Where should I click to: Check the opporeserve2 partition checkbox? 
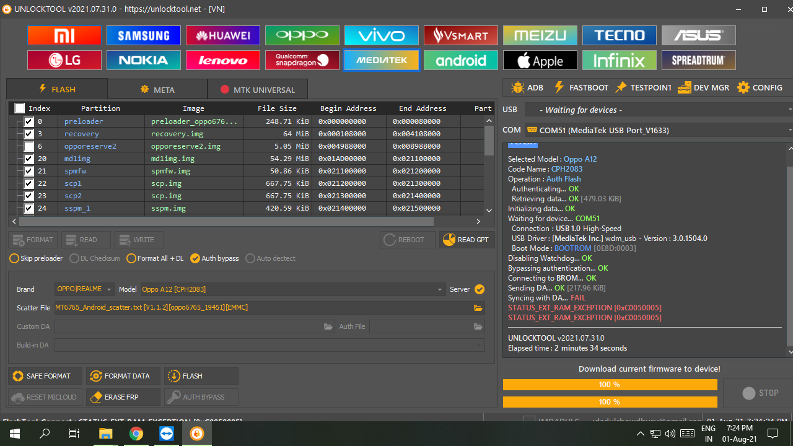(x=29, y=146)
